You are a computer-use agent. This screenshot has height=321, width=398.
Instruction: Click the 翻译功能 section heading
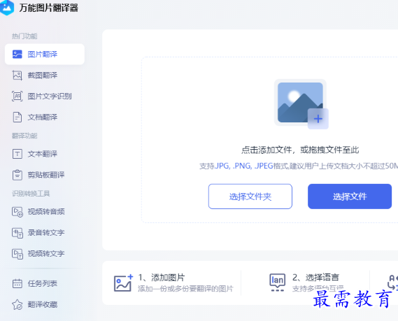pyautogui.click(x=24, y=136)
